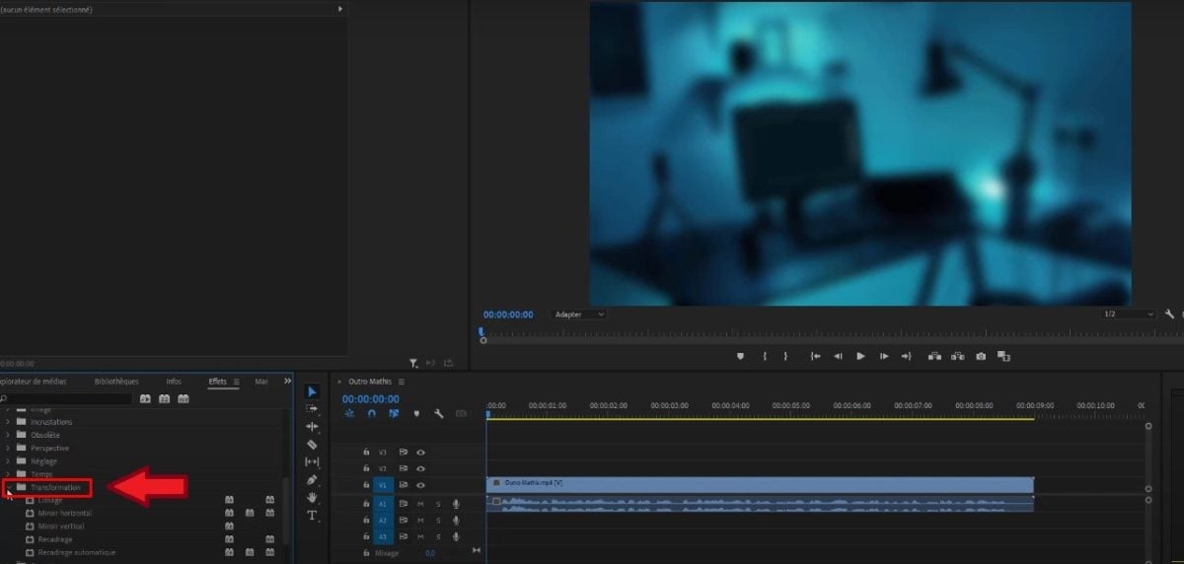This screenshot has width=1184, height=564.
Task: Mute audio track A1
Action: (x=420, y=503)
